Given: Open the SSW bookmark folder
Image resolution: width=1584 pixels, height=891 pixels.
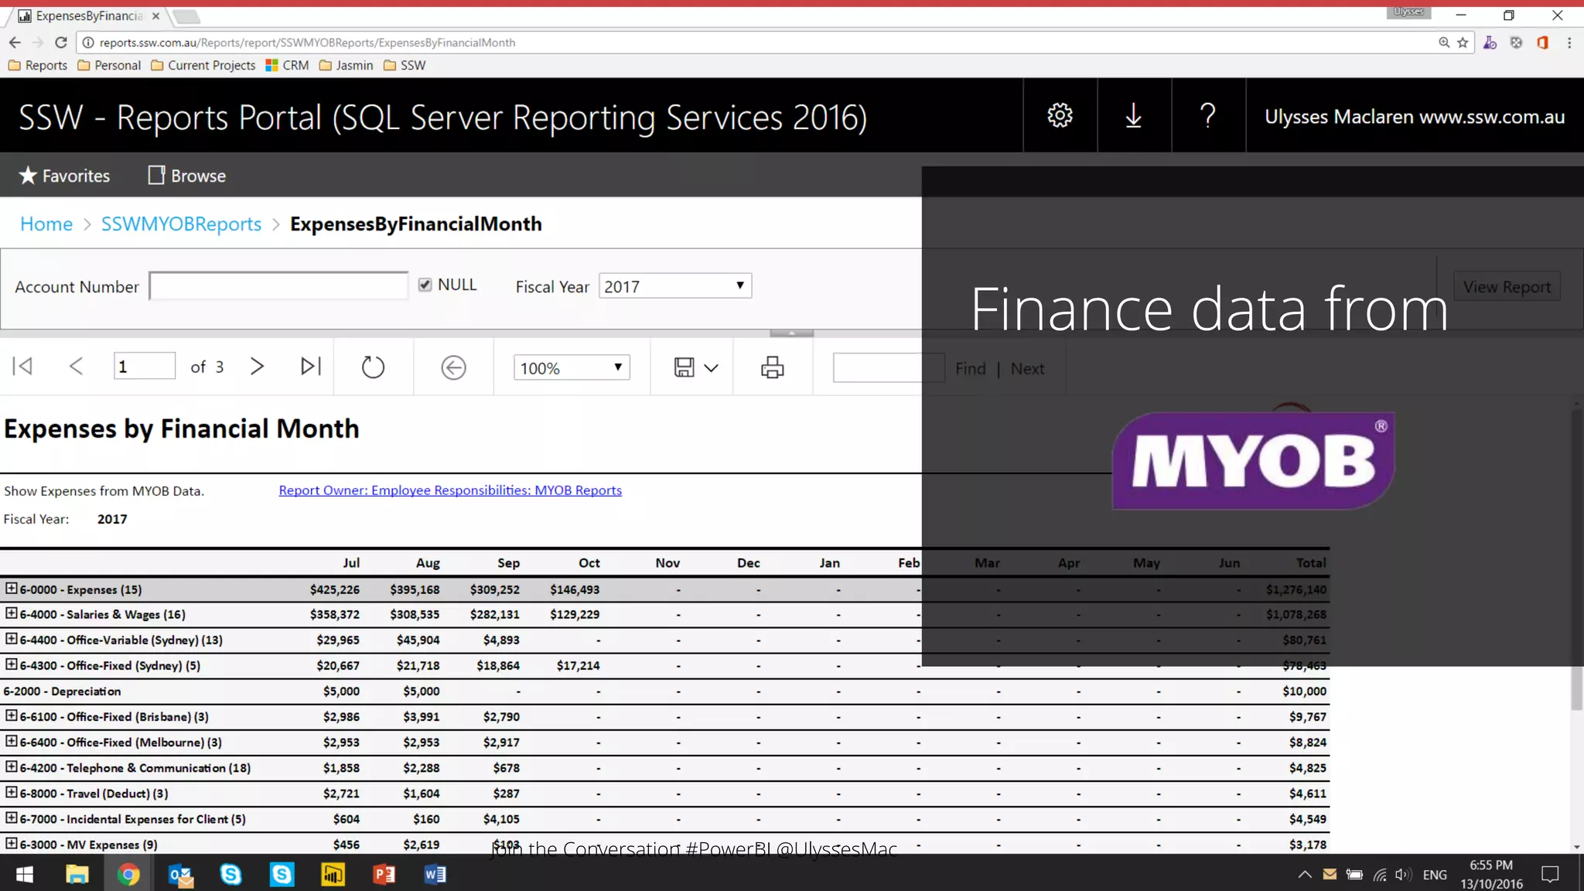Looking at the screenshot, I should click(405, 65).
